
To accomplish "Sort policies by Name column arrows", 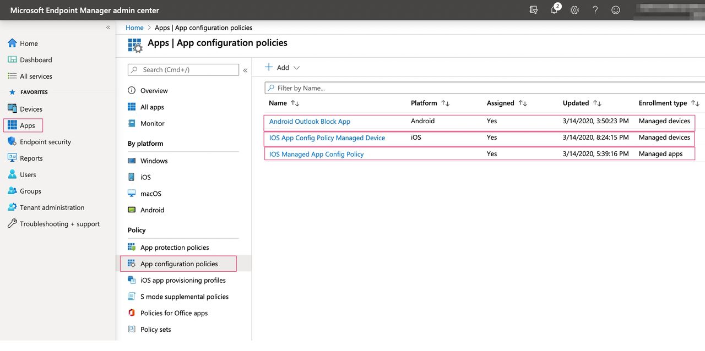I will tap(295, 103).
